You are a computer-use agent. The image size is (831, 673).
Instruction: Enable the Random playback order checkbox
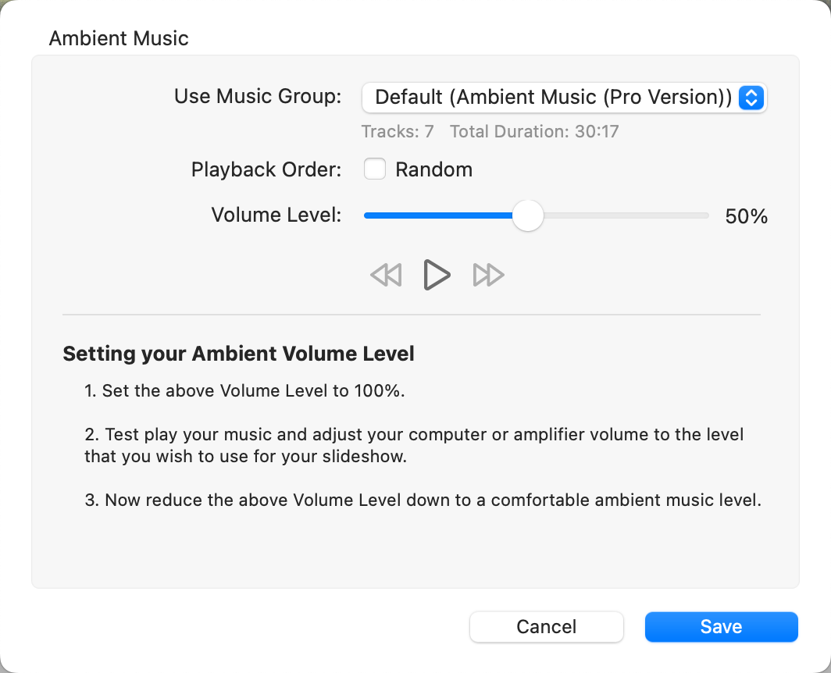pyautogui.click(x=375, y=169)
